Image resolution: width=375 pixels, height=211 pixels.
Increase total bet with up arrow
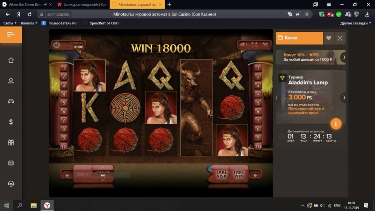(103, 168)
